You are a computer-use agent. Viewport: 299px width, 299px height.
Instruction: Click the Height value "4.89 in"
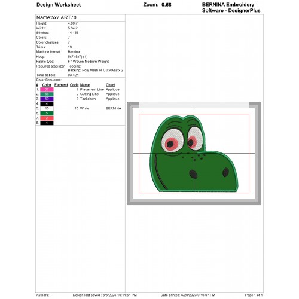pyautogui.click(x=73, y=23)
